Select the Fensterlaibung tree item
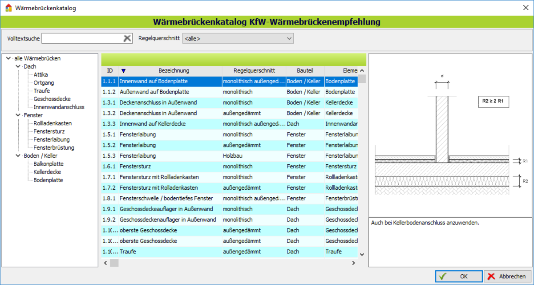The height and width of the screenshot is (285, 534). point(51,139)
